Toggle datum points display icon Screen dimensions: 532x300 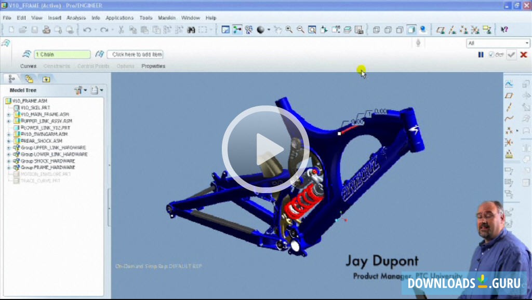464,30
